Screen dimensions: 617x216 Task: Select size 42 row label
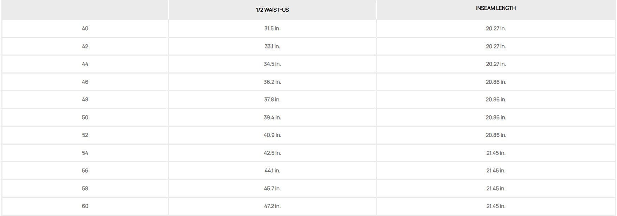pyautogui.click(x=85, y=46)
